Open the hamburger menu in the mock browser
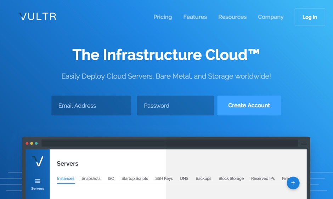The height and width of the screenshot is (199, 333). click(x=304, y=143)
